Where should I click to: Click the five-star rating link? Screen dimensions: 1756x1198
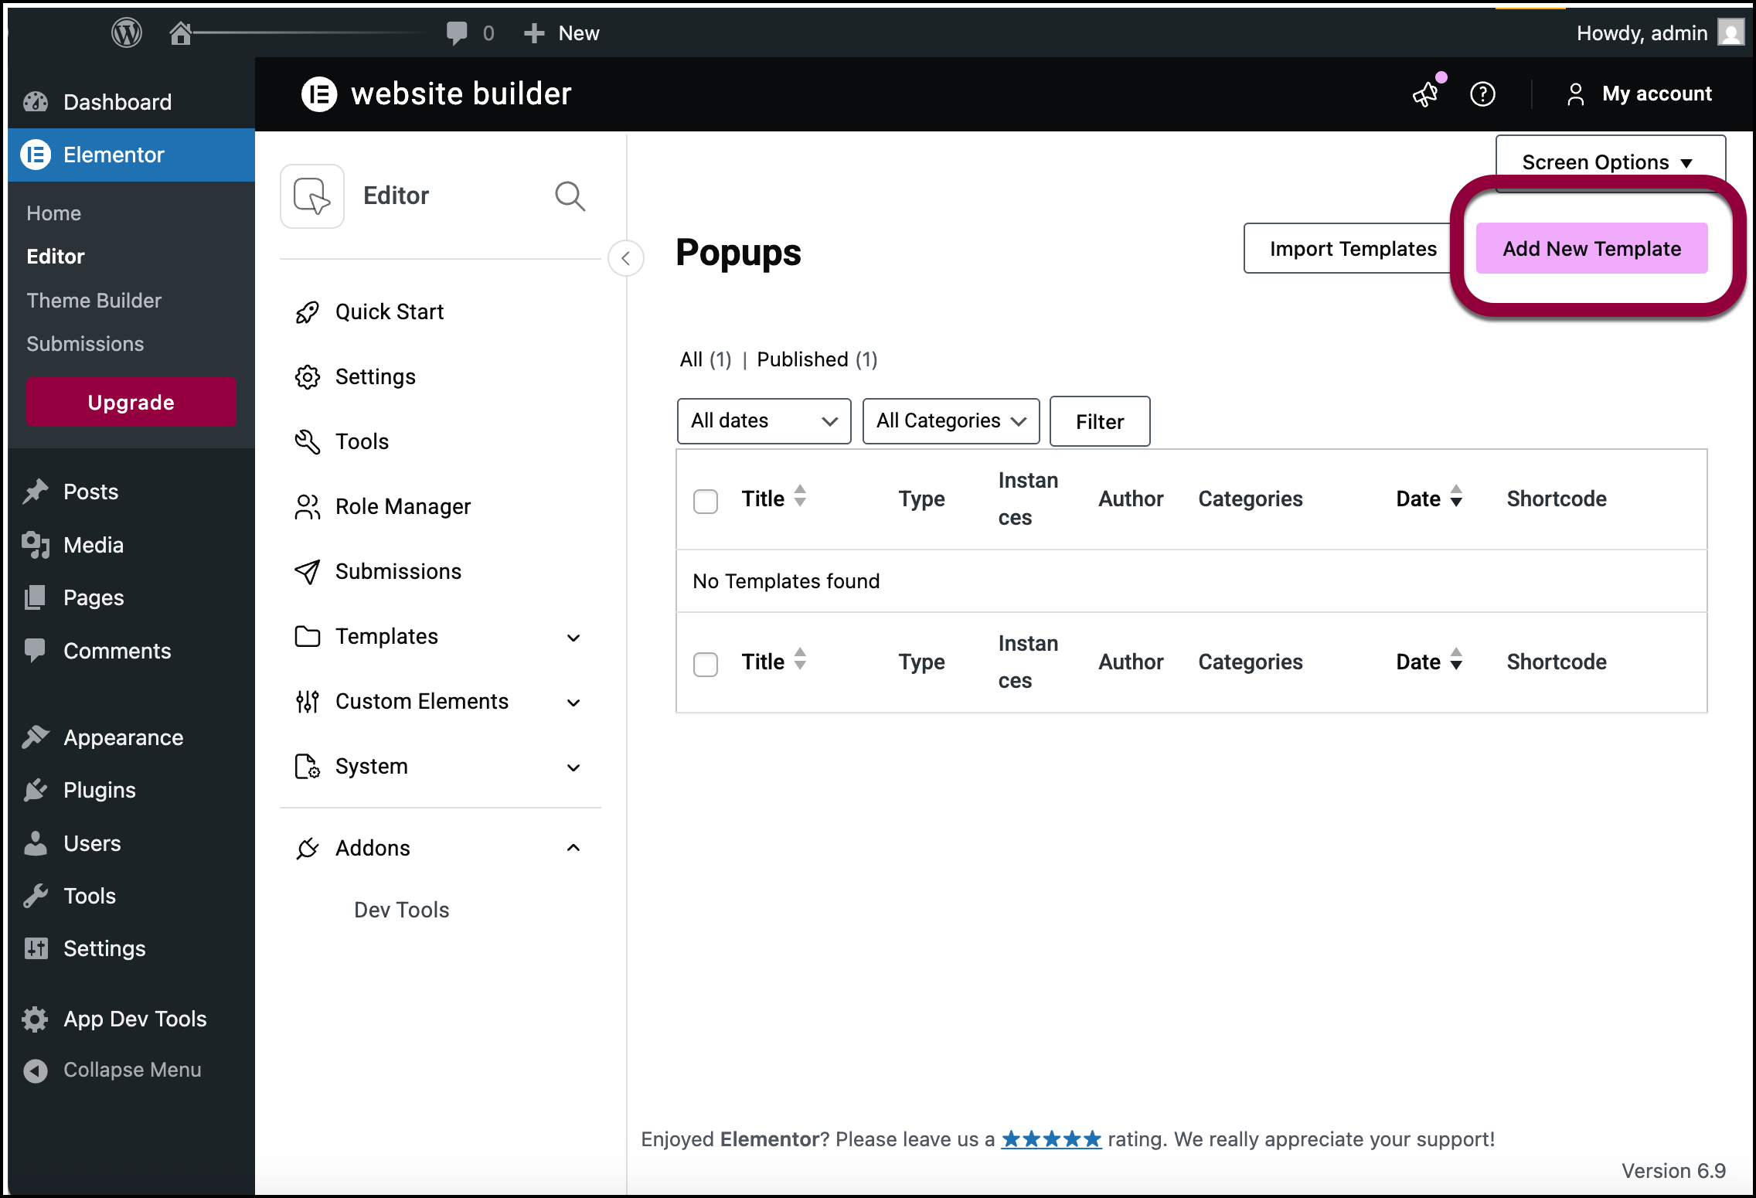point(1051,1139)
